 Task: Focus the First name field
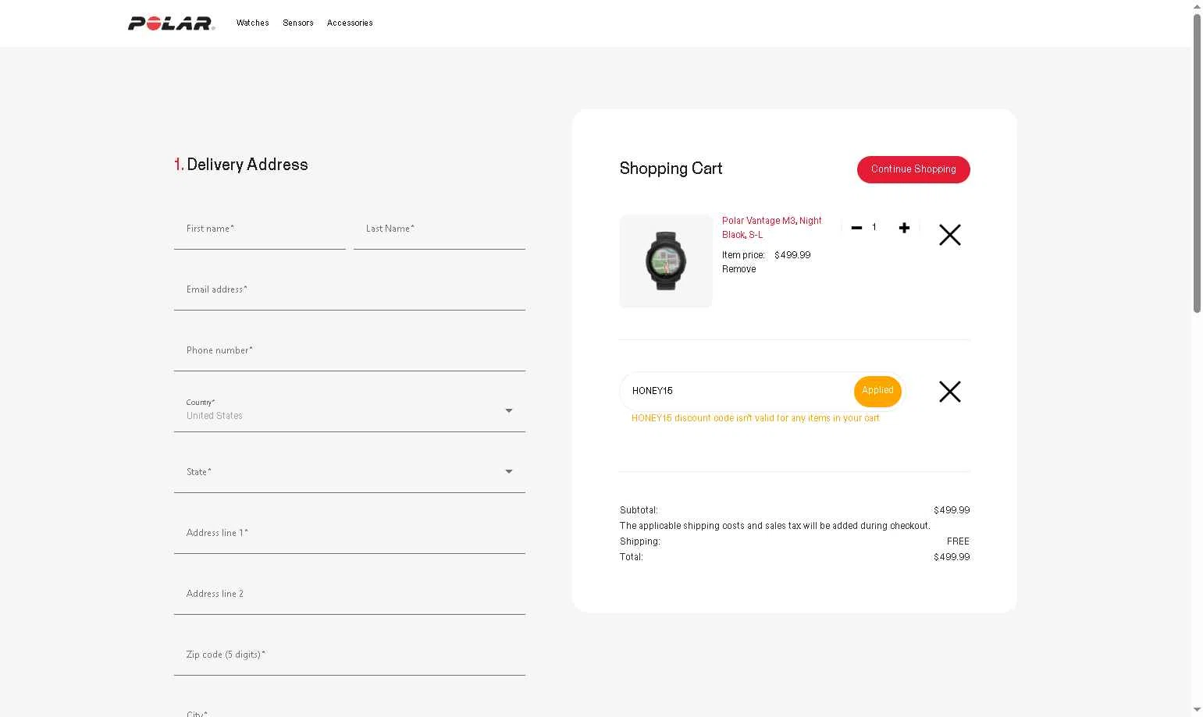click(260, 229)
